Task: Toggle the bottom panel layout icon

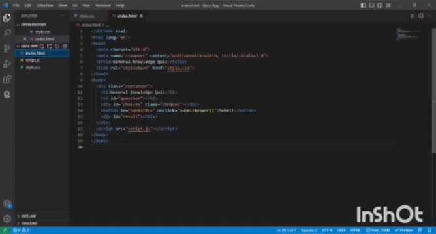Action: pyautogui.click(x=371, y=5)
